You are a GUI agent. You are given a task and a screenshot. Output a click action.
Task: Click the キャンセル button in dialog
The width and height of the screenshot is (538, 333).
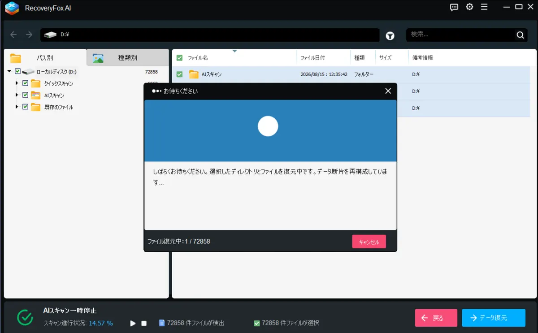click(x=369, y=242)
